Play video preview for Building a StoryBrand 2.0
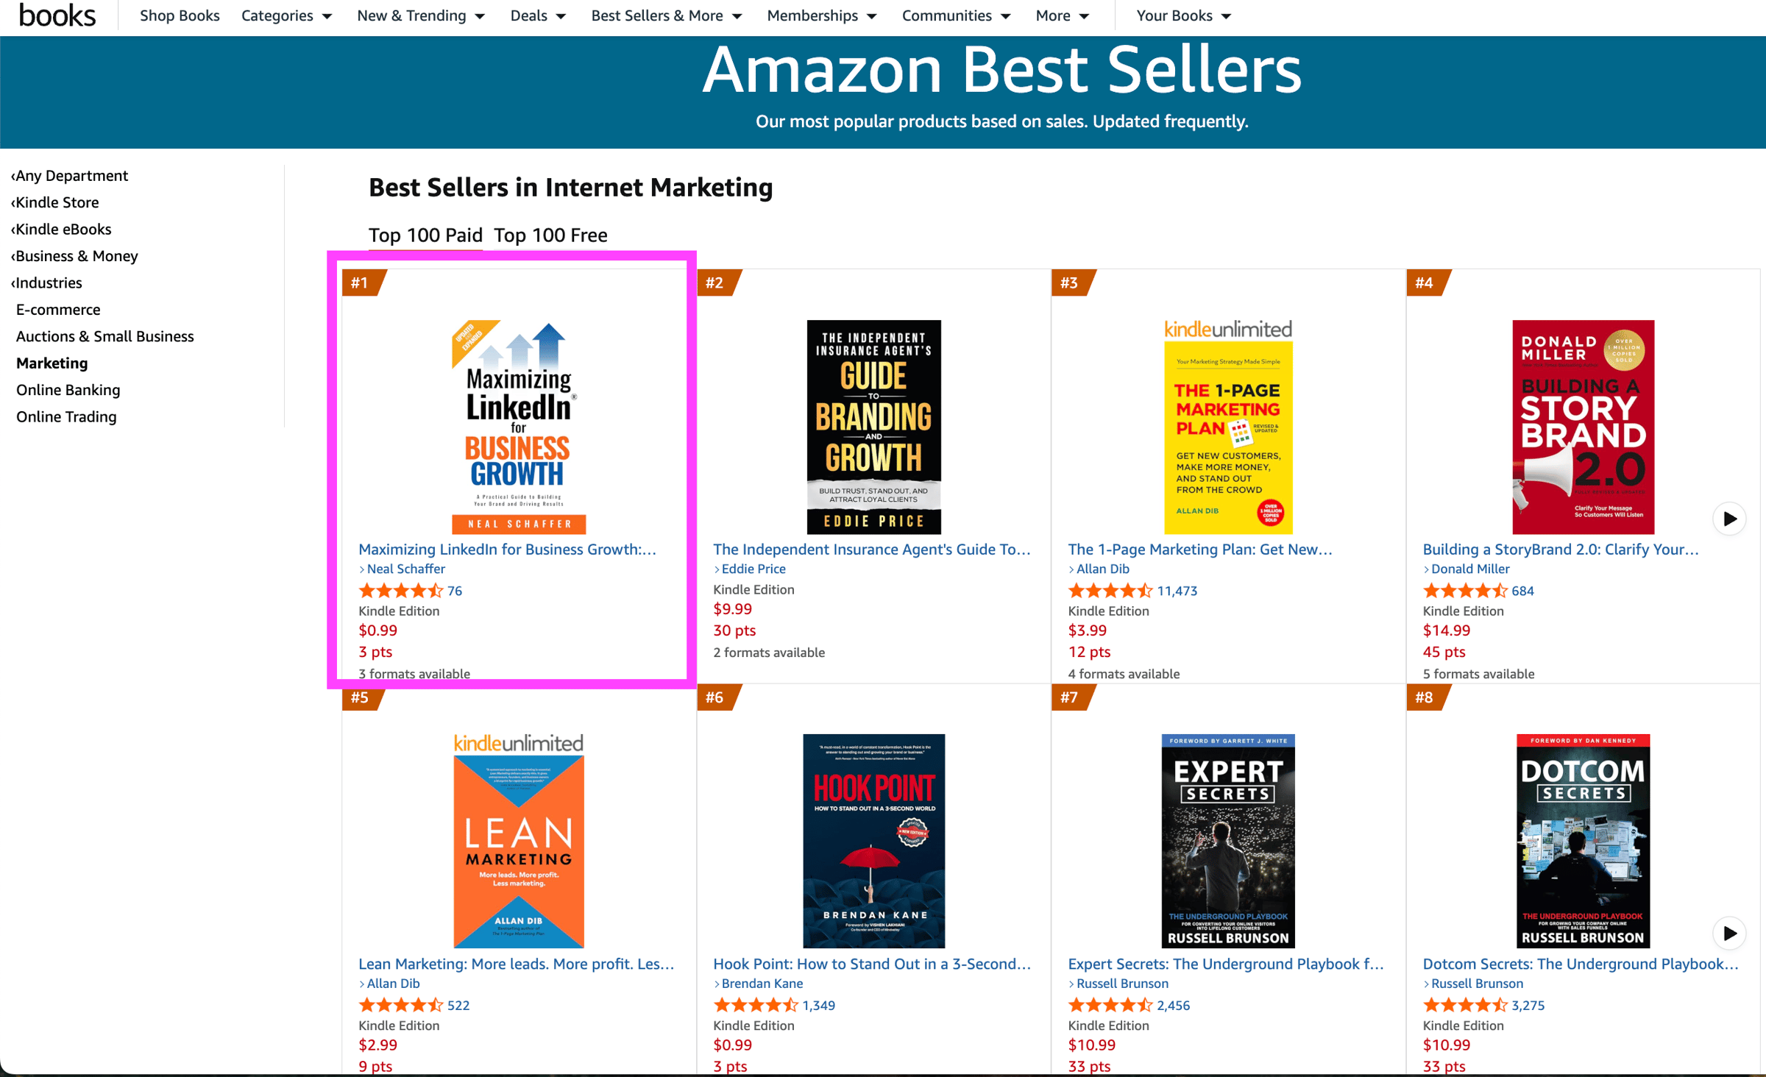The width and height of the screenshot is (1766, 1077). point(1729,519)
